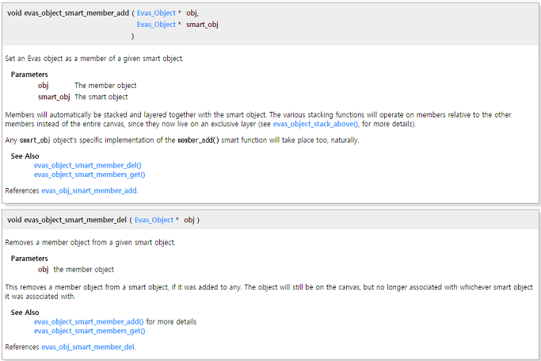The width and height of the screenshot is (541, 361).
Task: Click the second See Also heading
Action: pos(25,313)
